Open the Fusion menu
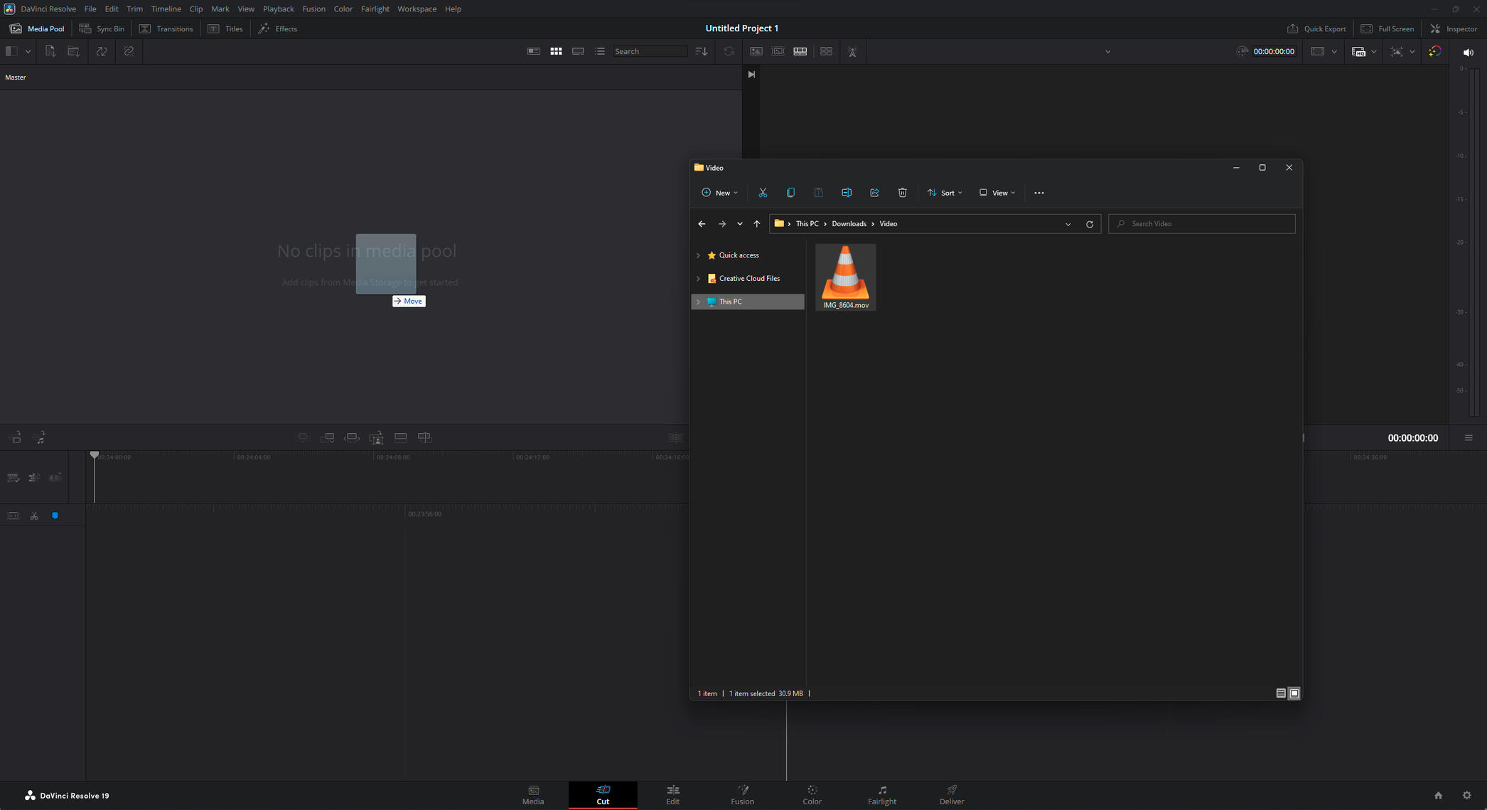This screenshot has width=1487, height=810. 313,9
